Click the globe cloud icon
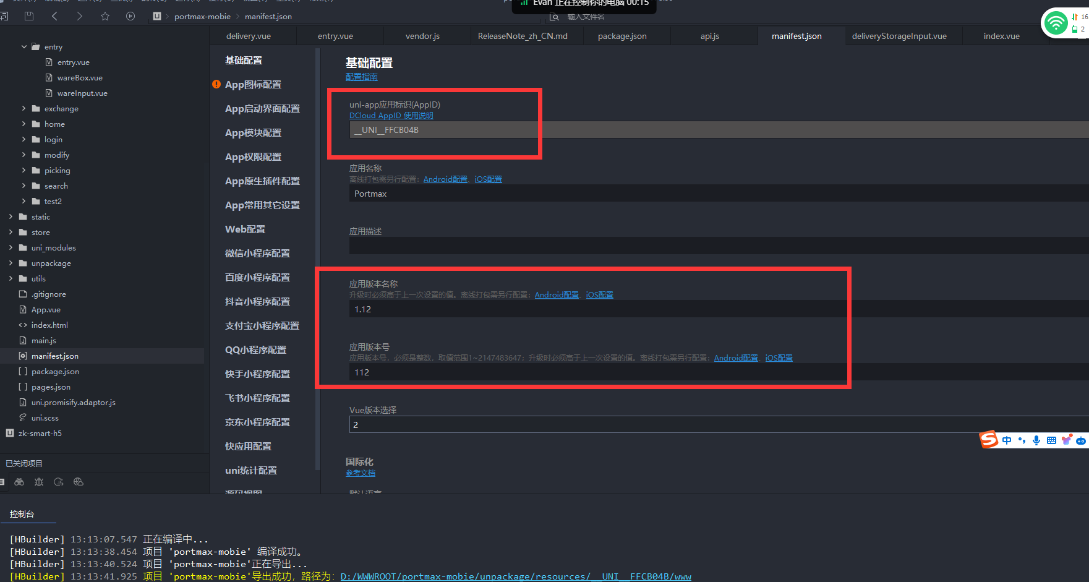 (x=79, y=482)
